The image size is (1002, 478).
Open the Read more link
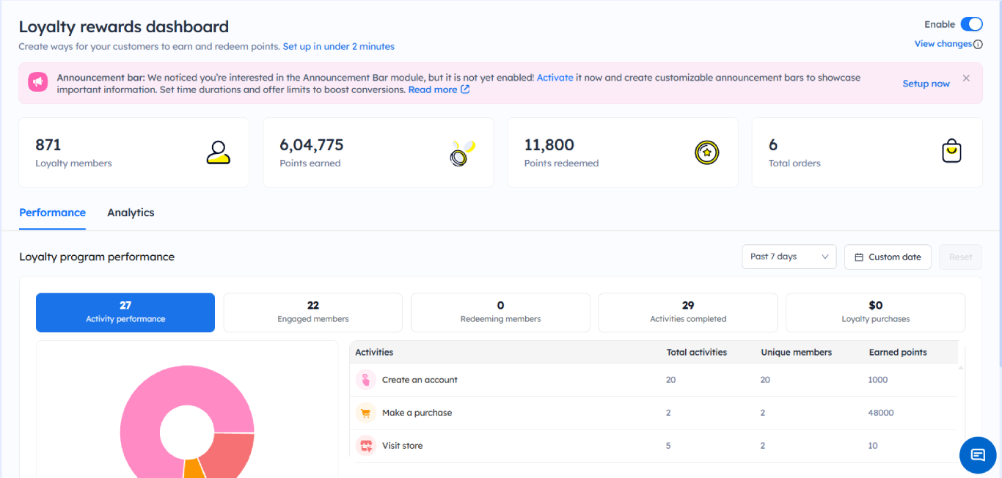coord(433,89)
